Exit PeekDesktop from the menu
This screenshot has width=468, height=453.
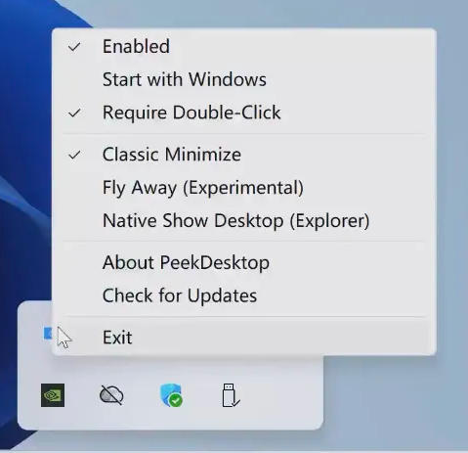click(244, 338)
